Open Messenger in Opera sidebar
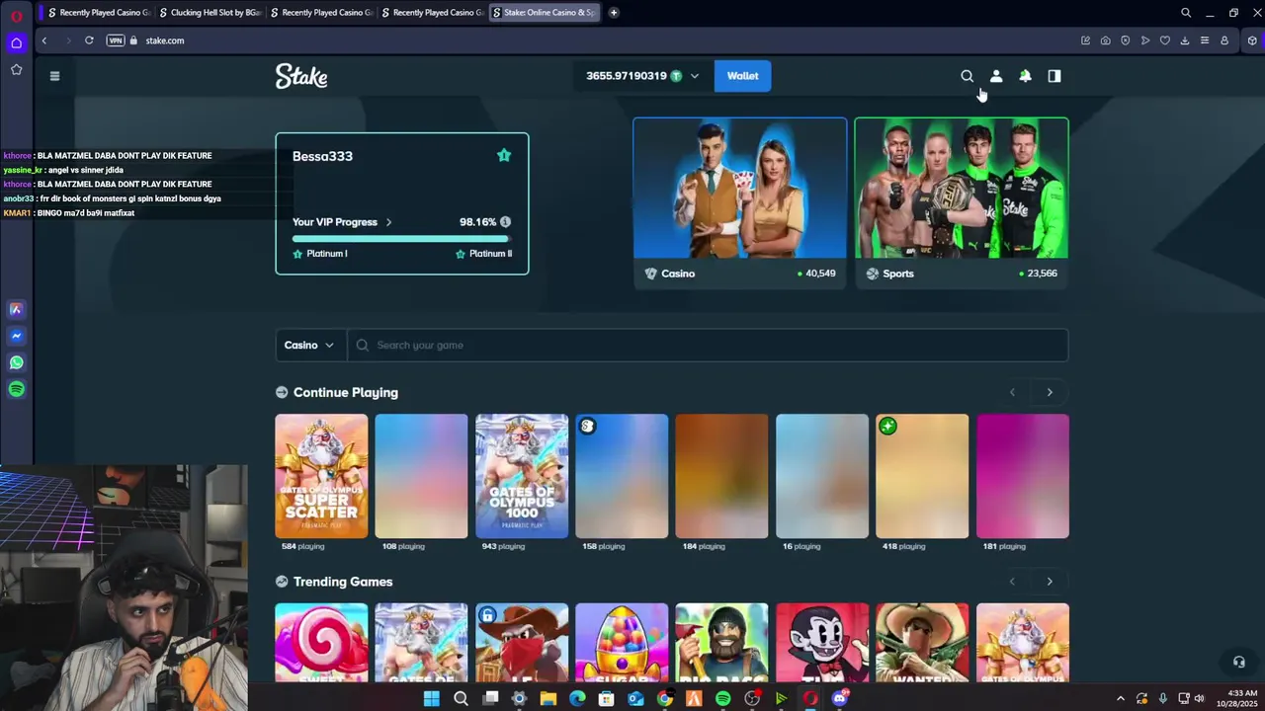1265x711 pixels. click(16, 336)
